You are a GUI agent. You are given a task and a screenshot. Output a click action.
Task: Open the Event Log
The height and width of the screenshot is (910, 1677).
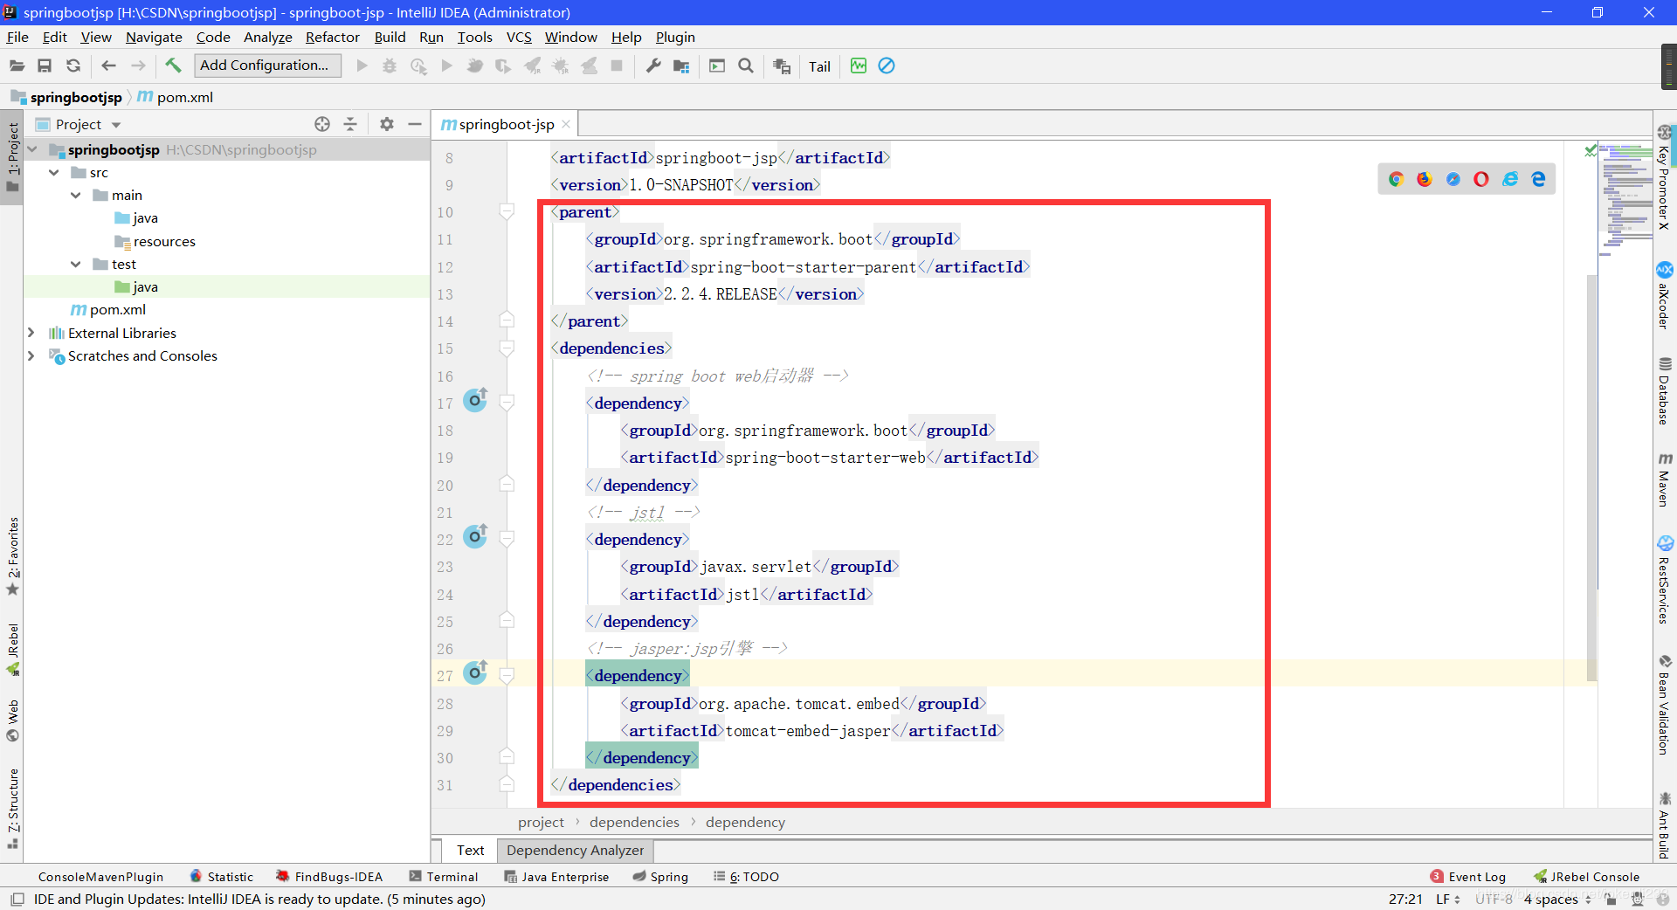tap(1468, 877)
